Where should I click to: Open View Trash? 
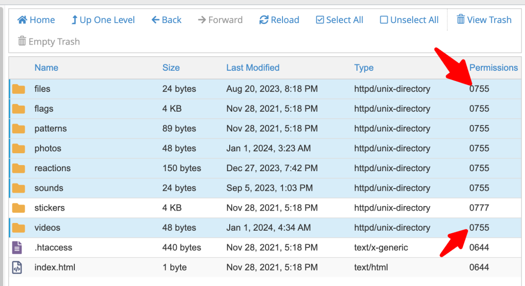point(484,20)
